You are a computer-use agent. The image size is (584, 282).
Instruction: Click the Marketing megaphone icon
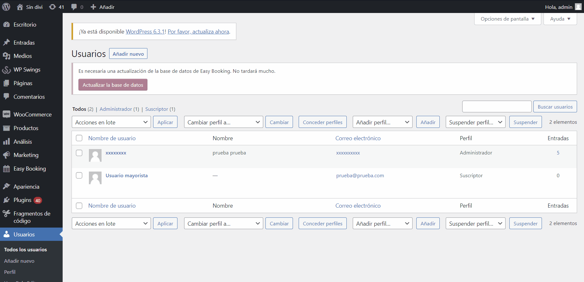click(6, 155)
